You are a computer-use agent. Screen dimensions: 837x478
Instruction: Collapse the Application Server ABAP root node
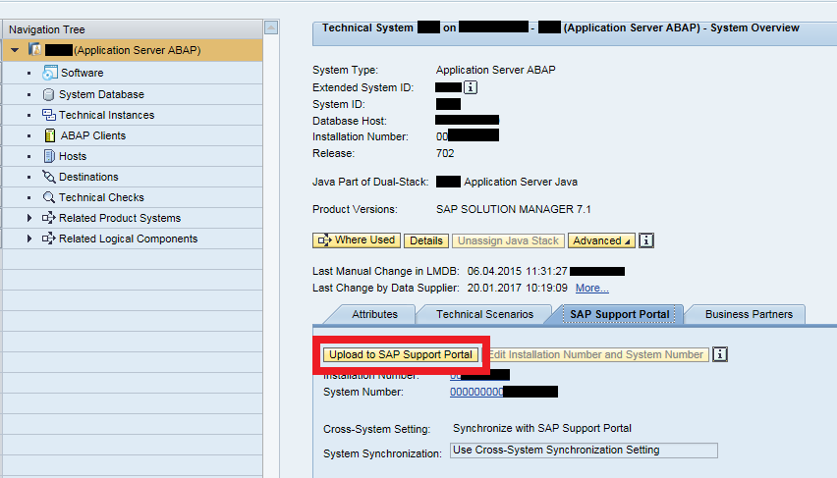click(15, 50)
